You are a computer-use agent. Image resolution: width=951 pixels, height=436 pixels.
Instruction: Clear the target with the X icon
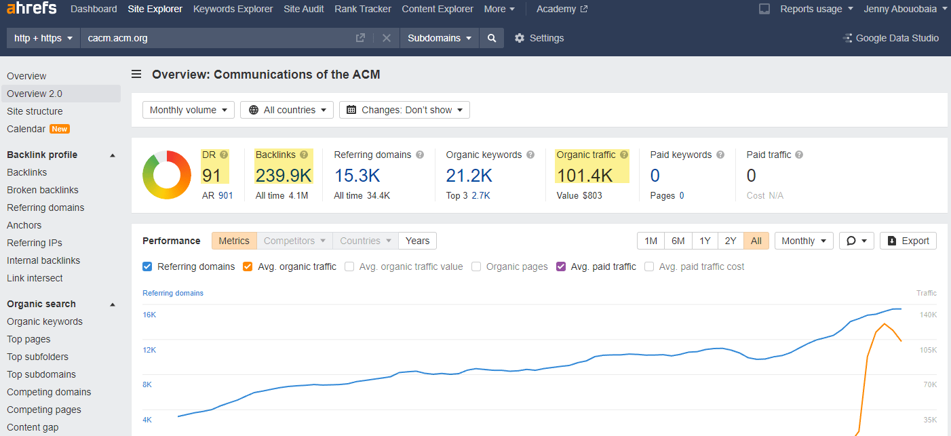click(x=387, y=38)
